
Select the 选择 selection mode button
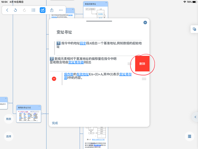coord(9,136)
